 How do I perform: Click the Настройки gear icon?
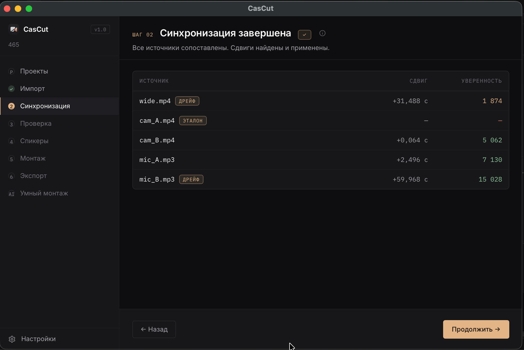point(12,339)
